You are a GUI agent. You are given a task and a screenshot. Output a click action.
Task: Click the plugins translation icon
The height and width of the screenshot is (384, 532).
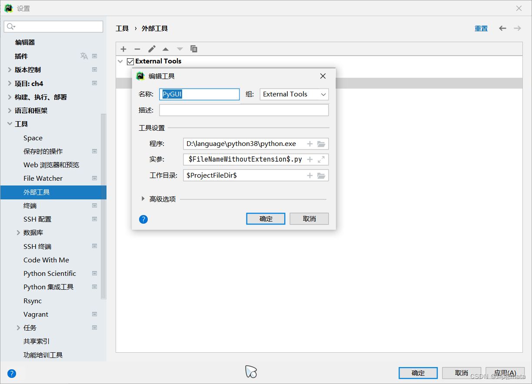84,56
